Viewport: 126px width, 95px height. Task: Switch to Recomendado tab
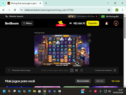(83, 81)
